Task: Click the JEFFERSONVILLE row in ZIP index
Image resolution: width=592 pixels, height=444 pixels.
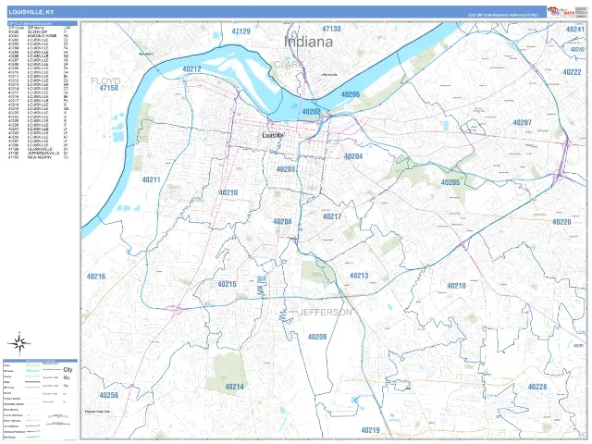Action: pos(39,154)
